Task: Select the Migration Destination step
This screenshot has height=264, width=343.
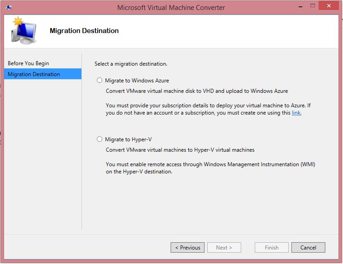Action: pos(43,74)
